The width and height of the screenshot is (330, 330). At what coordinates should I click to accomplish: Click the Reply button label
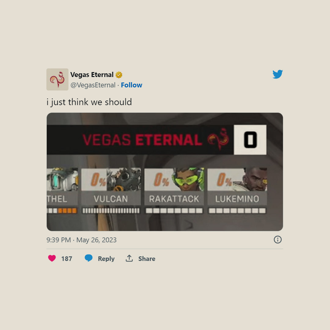pyautogui.click(x=106, y=259)
